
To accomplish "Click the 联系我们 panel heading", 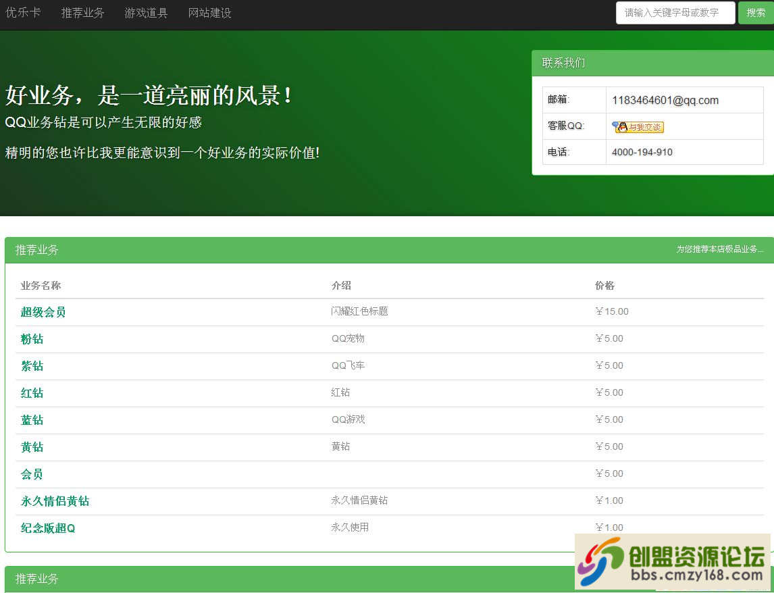I will pos(563,63).
